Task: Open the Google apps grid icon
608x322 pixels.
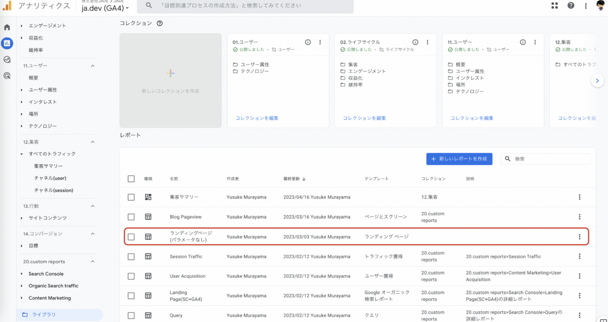Action: pos(554,6)
